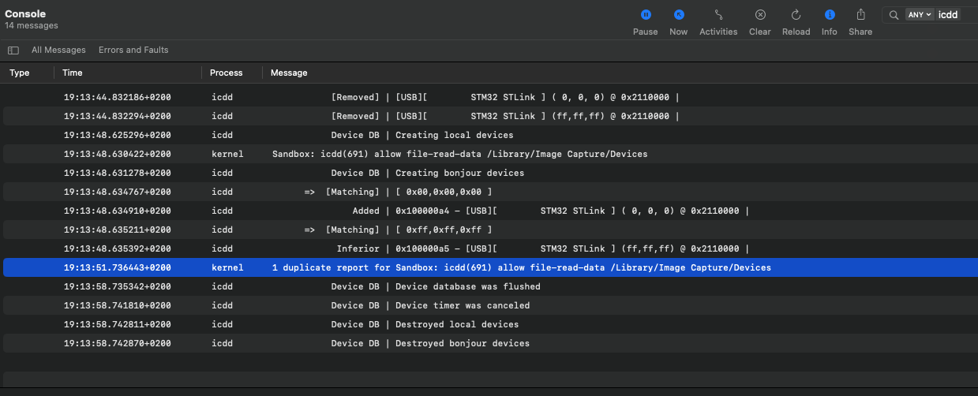Viewport: 978px width, 396px height.
Task: Open the Activities view
Action: click(718, 22)
